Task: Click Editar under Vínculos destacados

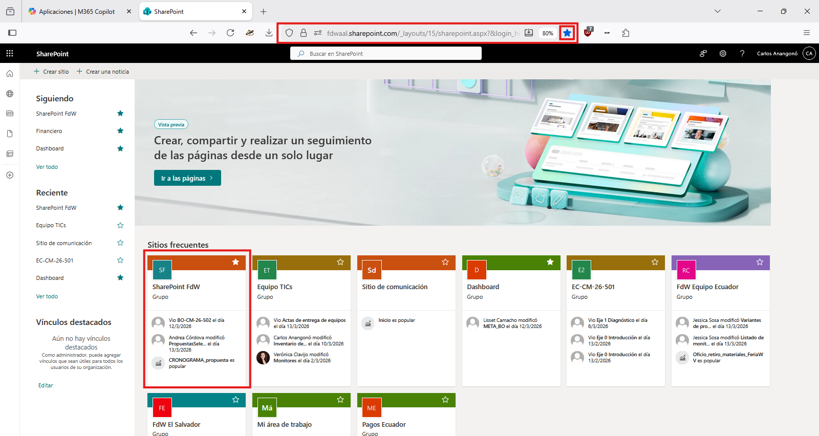Action: (x=46, y=385)
